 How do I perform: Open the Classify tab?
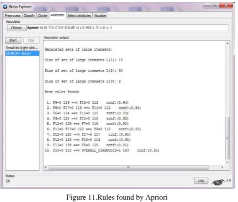coord(29,16)
